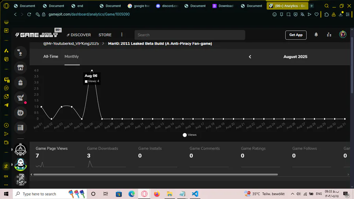This screenshot has width=354, height=199.
Task: Open Messenger in Opera sidebar
Action: coord(6,88)
